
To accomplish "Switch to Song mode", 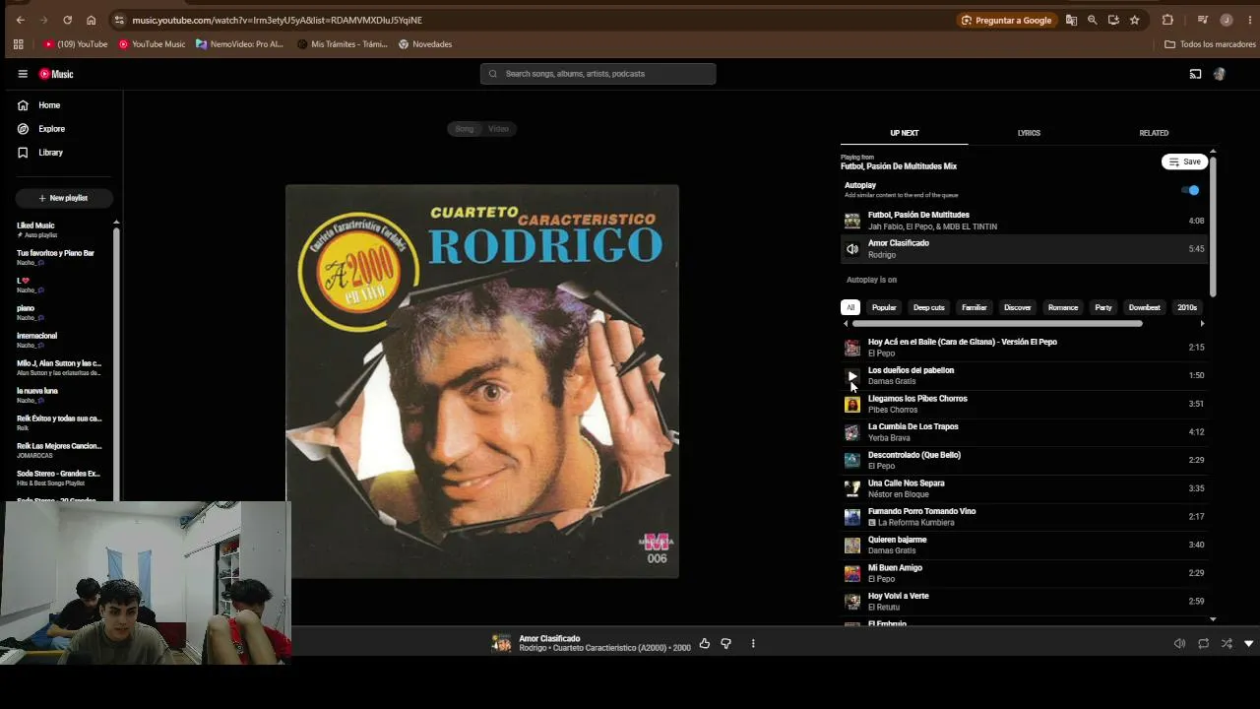I will (465, 129).
